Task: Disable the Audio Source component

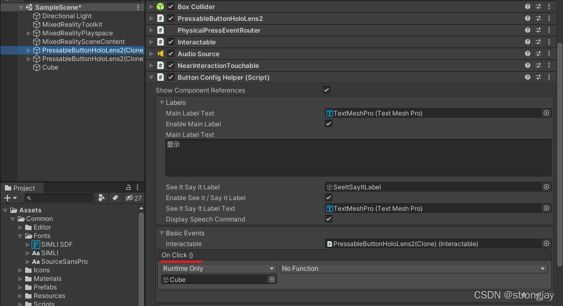Action: (171, 54)
